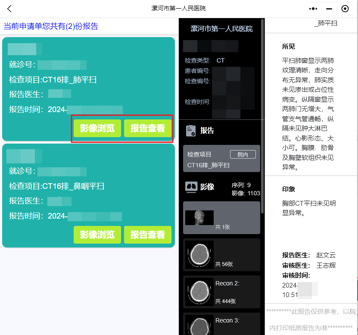The image size is (358, 335).
Task: Open 报告查看 for CT16排_肺平扫
Action: point(148,128)
